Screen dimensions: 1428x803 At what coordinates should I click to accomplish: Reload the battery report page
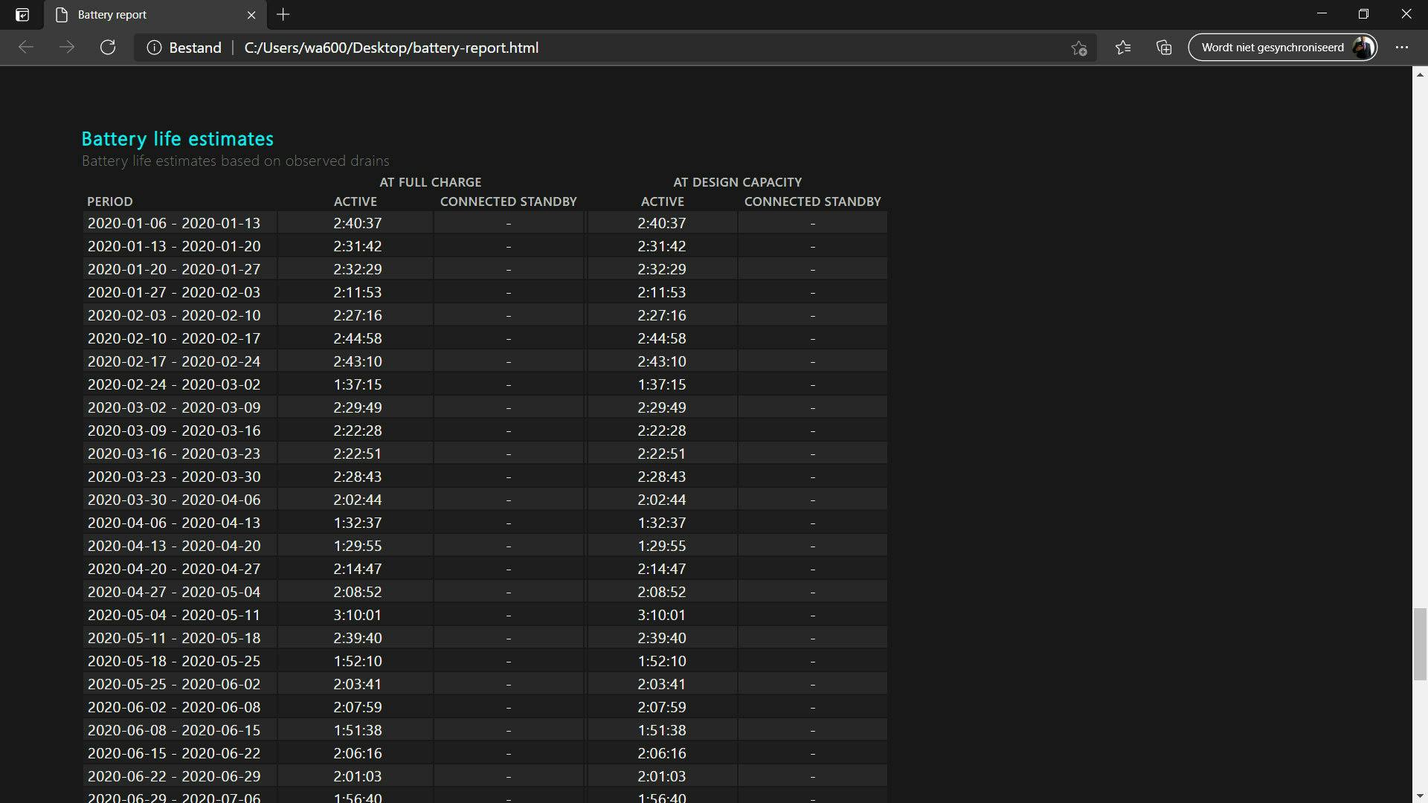click(108, 48)
